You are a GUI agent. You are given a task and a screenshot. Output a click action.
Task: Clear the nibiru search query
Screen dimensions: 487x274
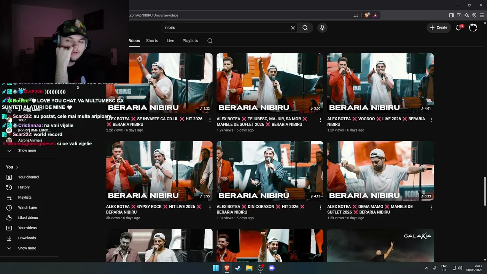(293, 27)
